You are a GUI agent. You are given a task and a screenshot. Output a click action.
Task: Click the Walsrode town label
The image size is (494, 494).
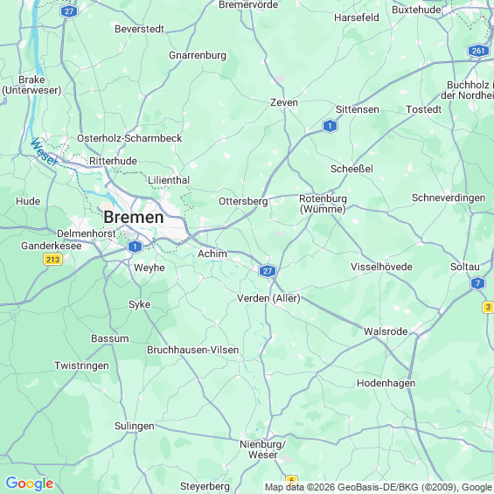click(386, 331)
